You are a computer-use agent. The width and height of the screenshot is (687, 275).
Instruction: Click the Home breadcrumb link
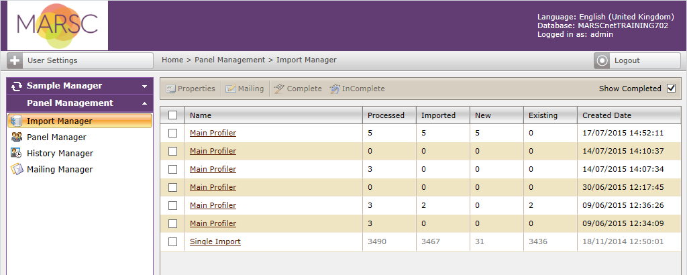(x=172, y=60)
